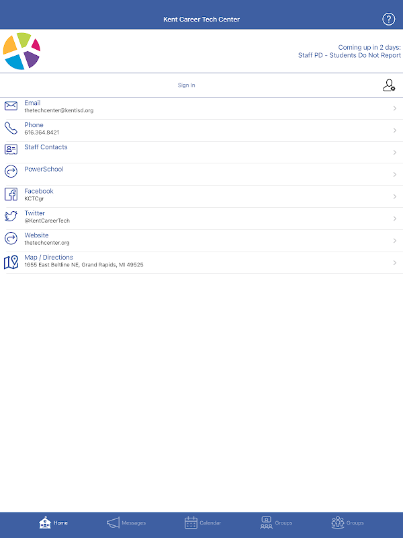
Task: Open the Facebook label
Action: click(x=39, y=191)
